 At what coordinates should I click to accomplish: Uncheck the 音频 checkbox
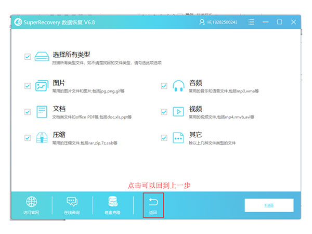(x=164, y=86)
